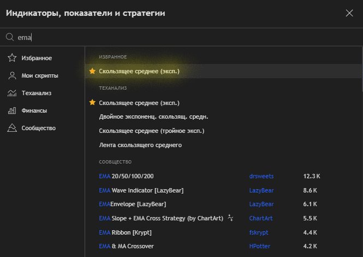Close the indicators dialog
This screenshot has width=363, height=257.
349,13
